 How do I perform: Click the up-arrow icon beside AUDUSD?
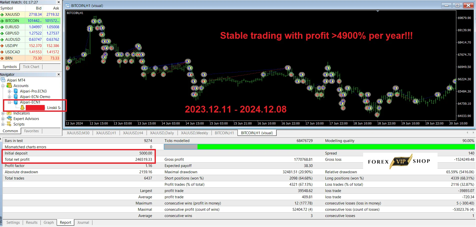click(2, 39)
